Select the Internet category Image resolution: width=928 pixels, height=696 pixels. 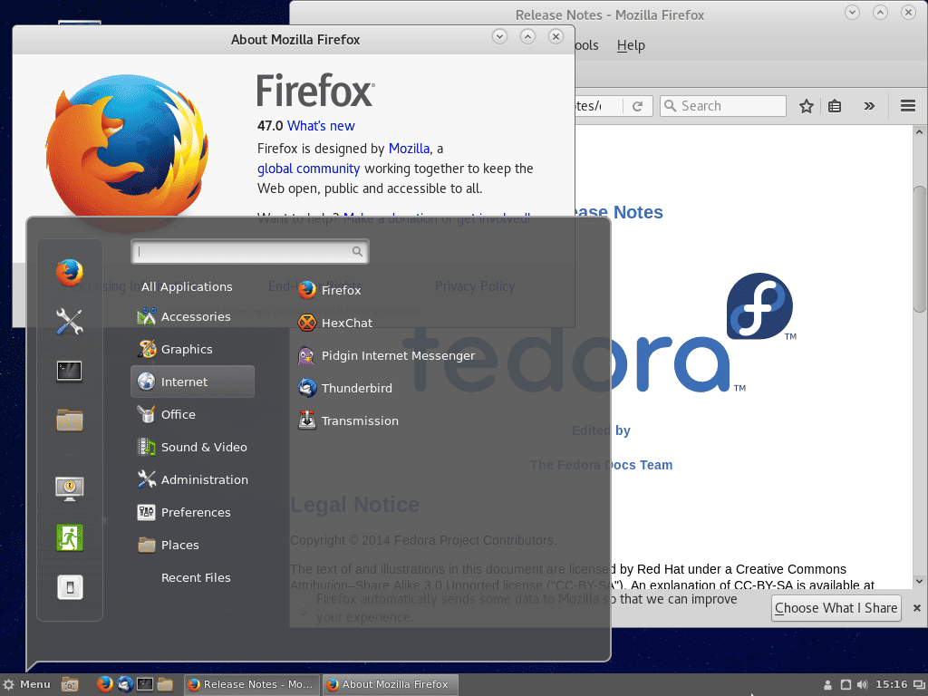pyautogui.click(x=193, y=382)
